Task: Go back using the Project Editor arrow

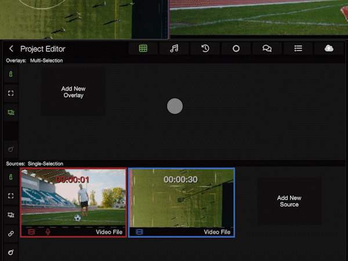Action: pos(11,49)
